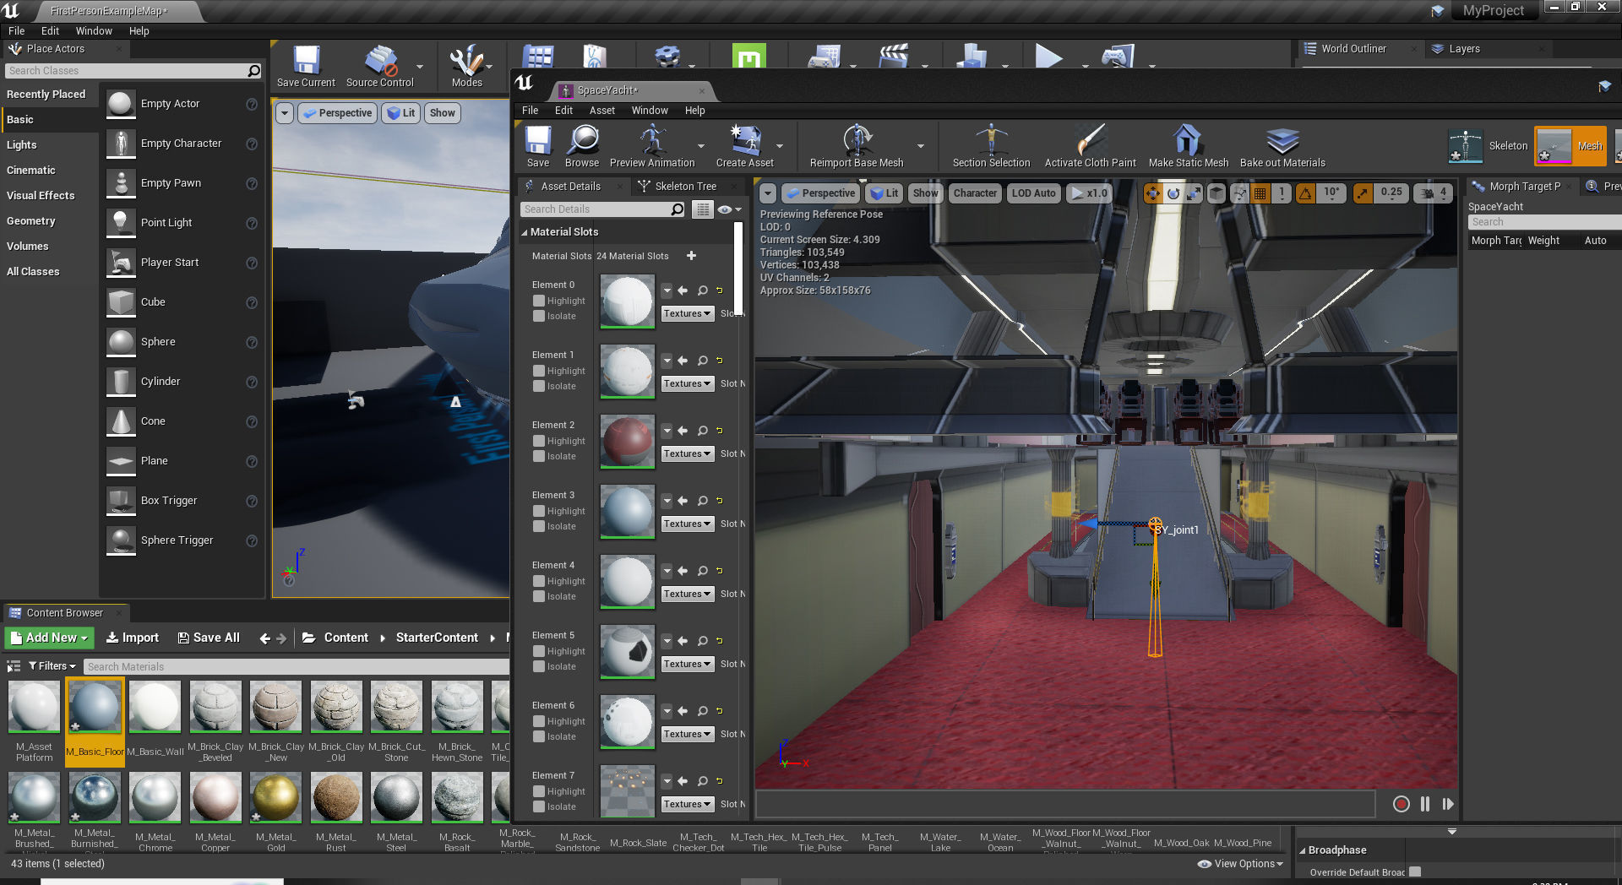Browse to Element 2 material in Content Browser

pyautogui.click(x=702, y=431)
